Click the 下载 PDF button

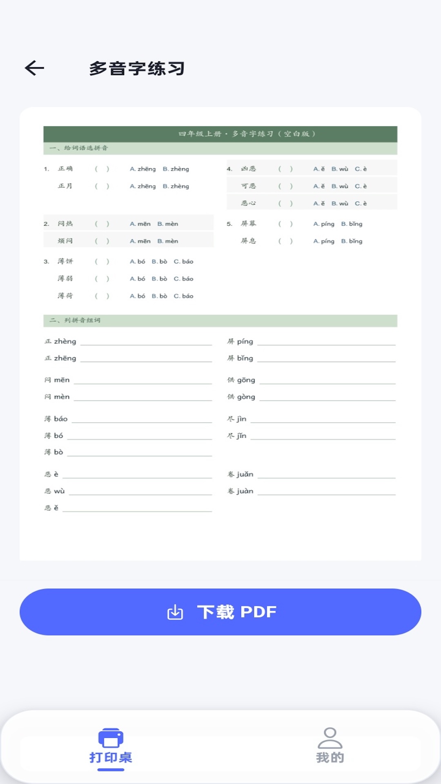click(220, 612)
